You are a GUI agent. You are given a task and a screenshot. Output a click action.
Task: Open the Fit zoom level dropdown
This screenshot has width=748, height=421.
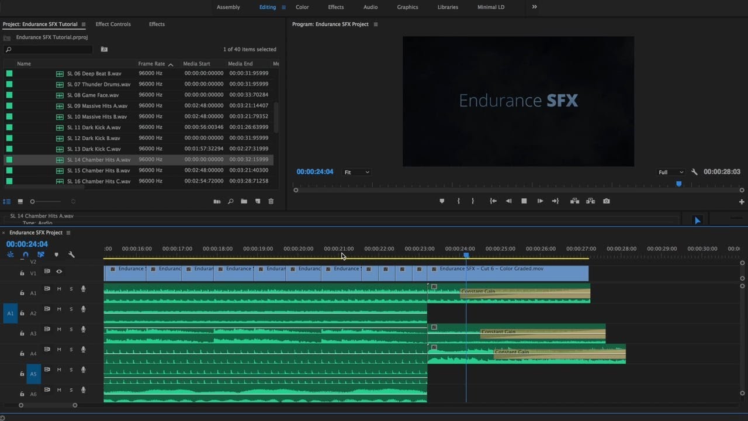point(356,172)
